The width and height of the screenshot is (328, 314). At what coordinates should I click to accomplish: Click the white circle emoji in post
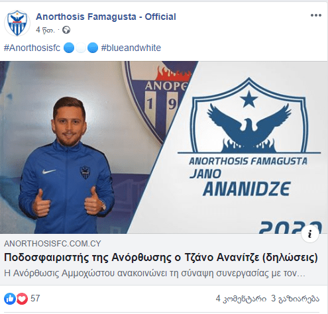(81, 48)
